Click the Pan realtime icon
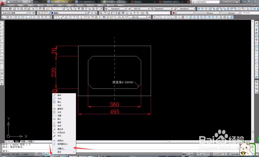 point(64,9)
